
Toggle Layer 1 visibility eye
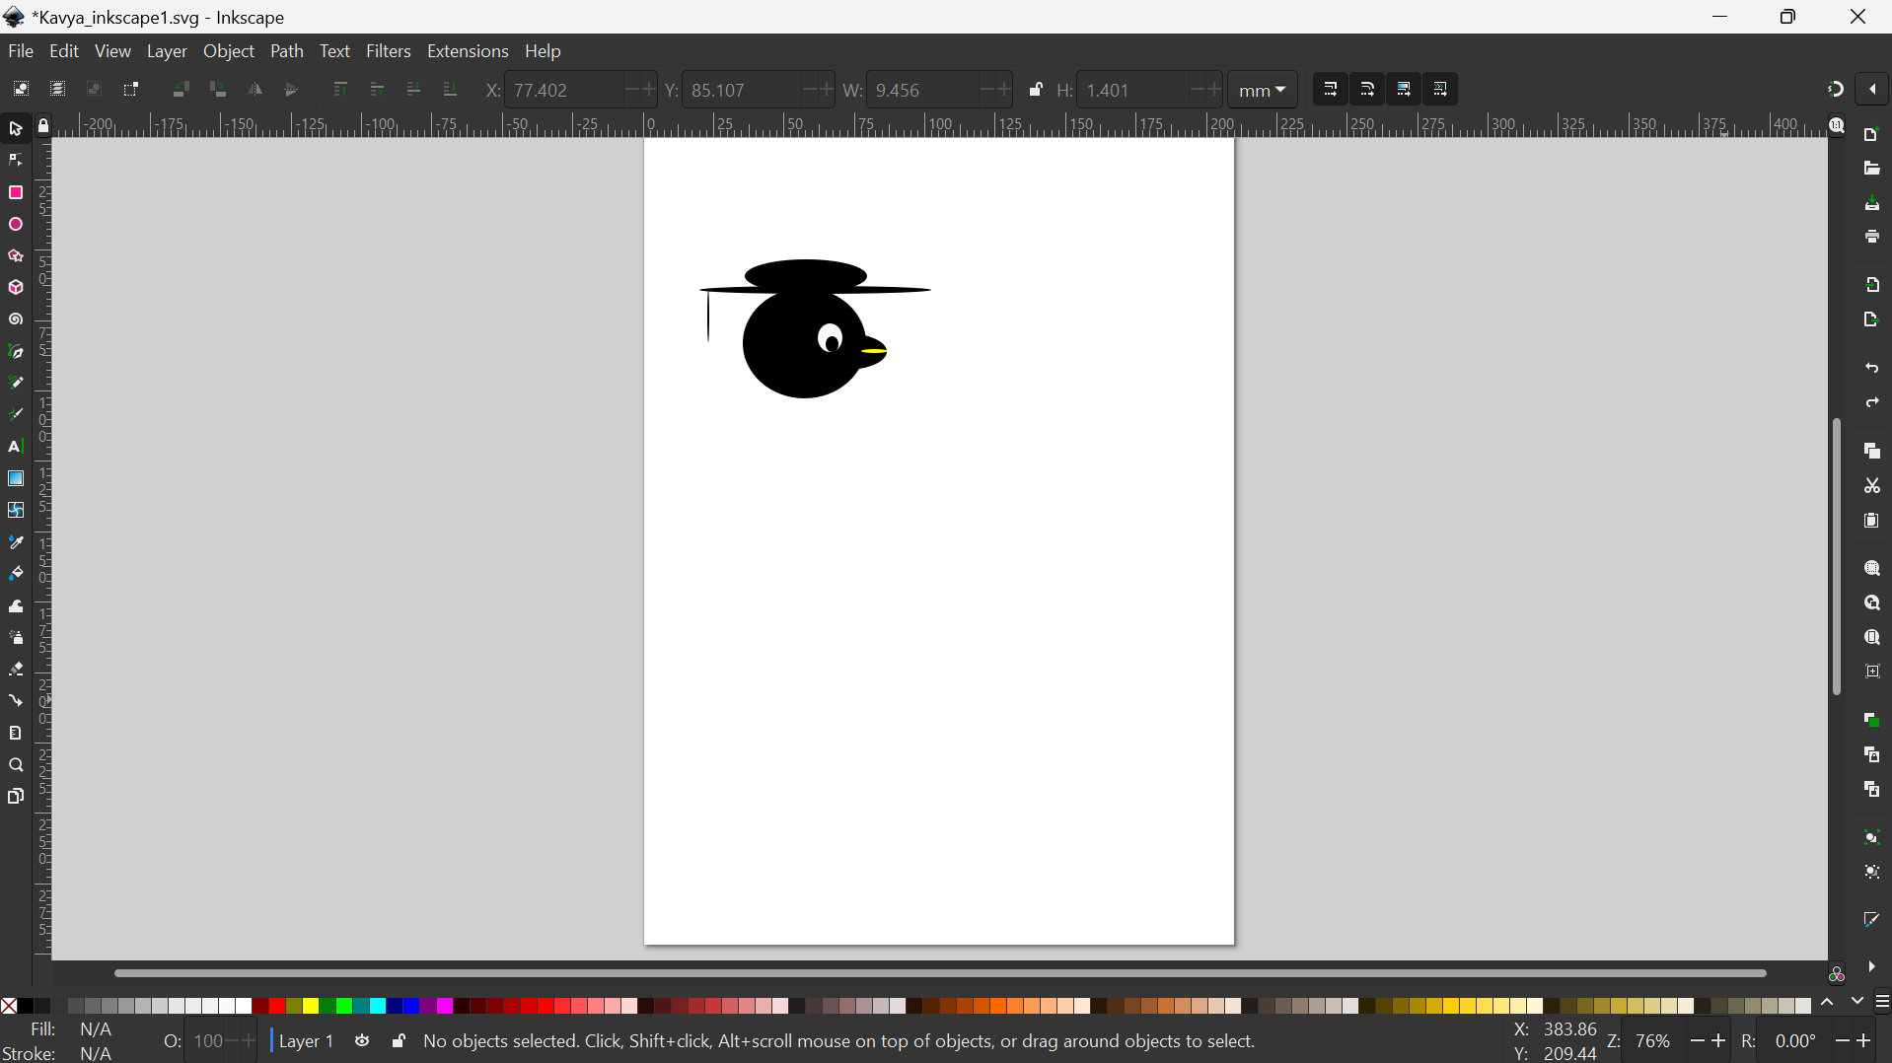pyautogui.click(x=362, y=1041)
